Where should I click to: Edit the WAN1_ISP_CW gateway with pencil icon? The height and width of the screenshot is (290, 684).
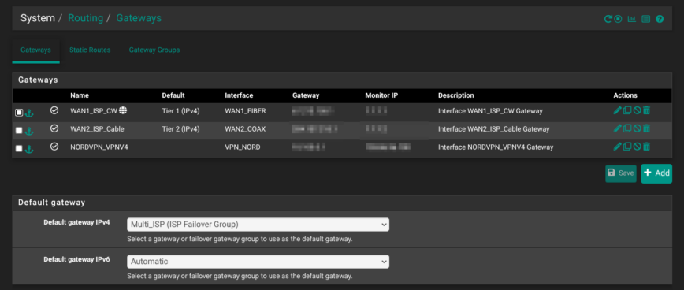(617, 111)
